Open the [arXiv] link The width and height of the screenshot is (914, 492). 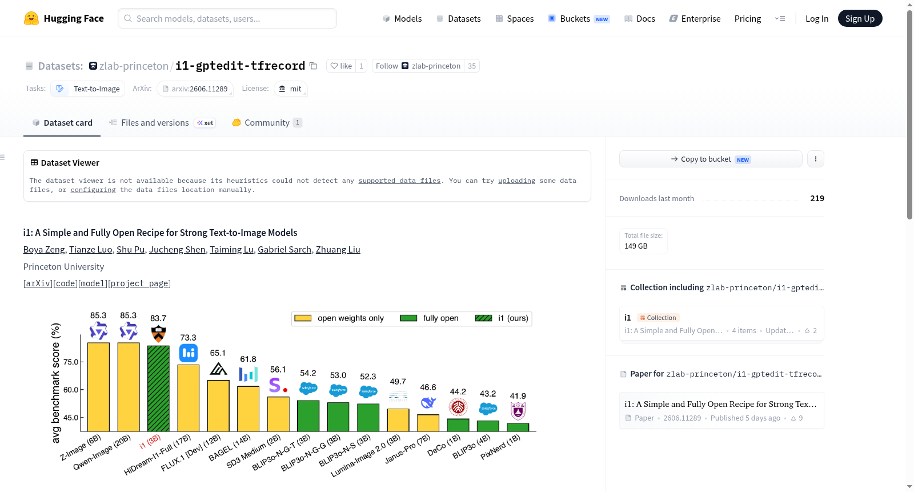pyautogui.click(x=38, y=283)
